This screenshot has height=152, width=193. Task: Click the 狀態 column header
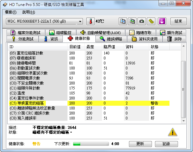point(159,47)
